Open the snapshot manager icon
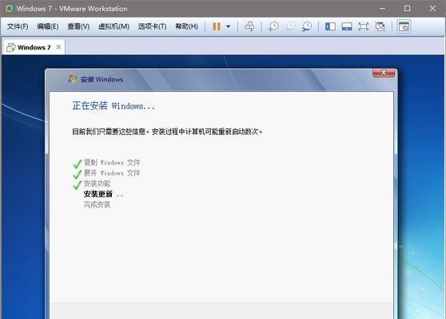This screenshot has height=319, width=446. click(307, 26)
